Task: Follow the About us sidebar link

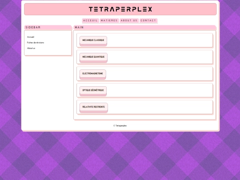Action: (x=31, y=48)
